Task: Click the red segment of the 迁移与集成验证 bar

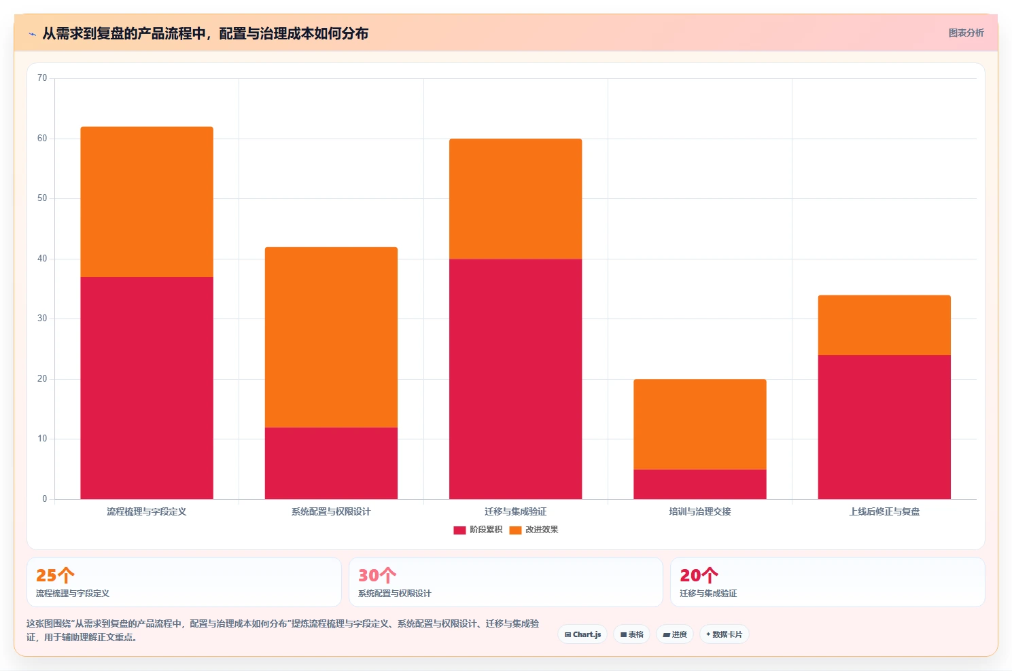Action: pyautogui.click(x=515, y=379)
